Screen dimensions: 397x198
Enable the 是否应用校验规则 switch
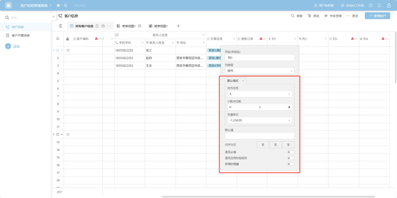pyautogui.click(x=291, y=158)
